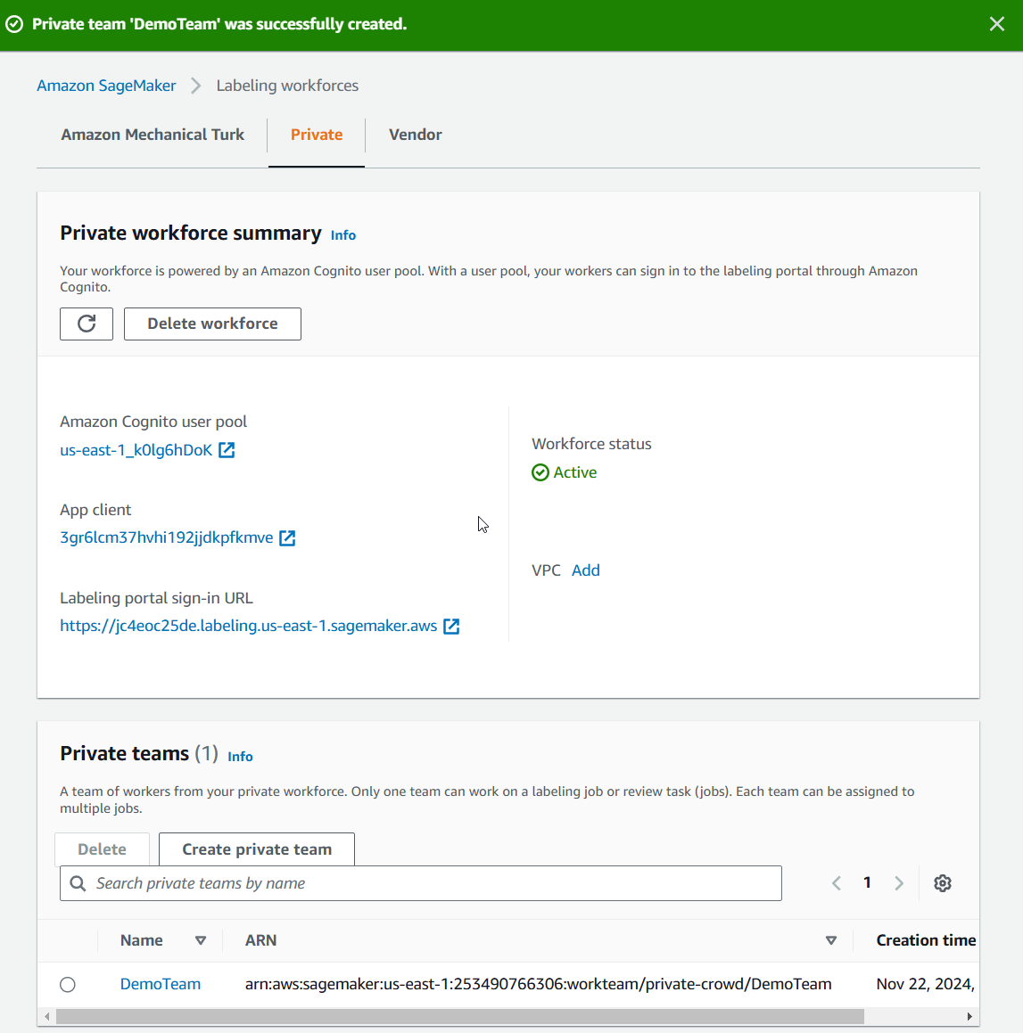
Task: Click the breadcrumb separator chevron
Action: [x=195, y=86]
